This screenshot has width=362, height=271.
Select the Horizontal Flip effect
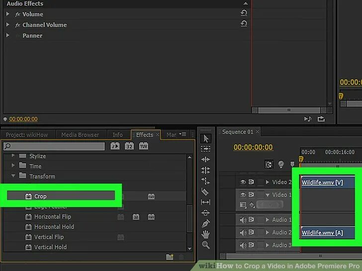point(53,216)
